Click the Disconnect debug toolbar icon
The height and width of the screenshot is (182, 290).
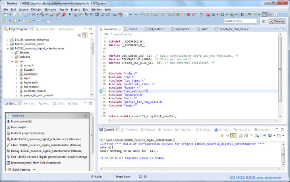tap(194, 14)
